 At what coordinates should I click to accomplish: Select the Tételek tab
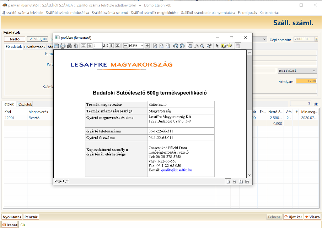tap(9, 104)
